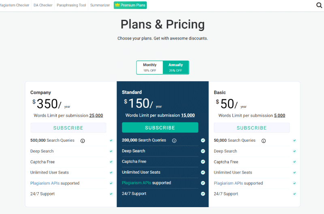The image size is (324, 214).
Task: Switch billing to Monthly 10% OFF
Action: tap(150, 67)
